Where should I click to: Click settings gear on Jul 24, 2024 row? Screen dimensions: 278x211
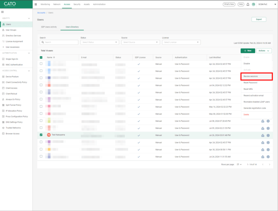click(x=268, y=157)
